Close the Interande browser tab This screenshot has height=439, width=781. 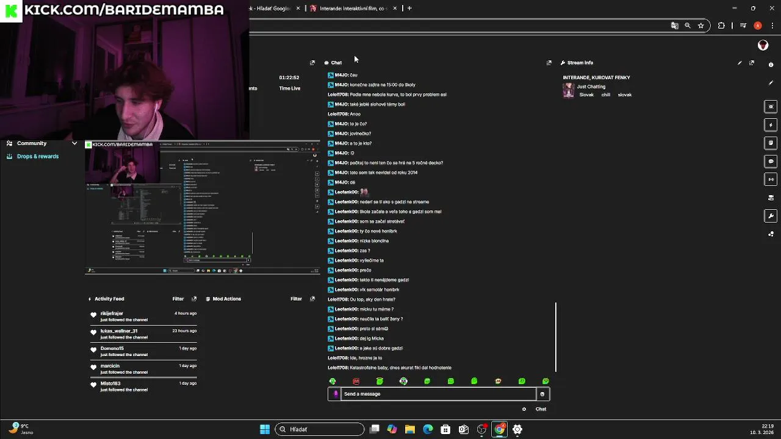[395, 8]
